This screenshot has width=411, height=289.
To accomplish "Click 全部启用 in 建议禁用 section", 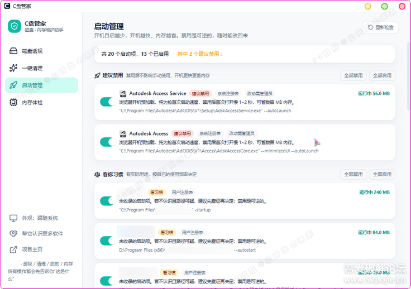I will pos(382,75).
